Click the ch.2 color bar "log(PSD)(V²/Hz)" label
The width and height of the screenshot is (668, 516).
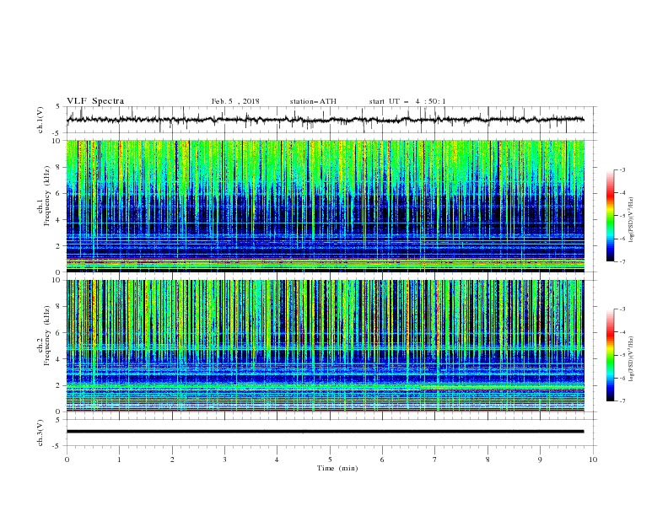point(631,359)
